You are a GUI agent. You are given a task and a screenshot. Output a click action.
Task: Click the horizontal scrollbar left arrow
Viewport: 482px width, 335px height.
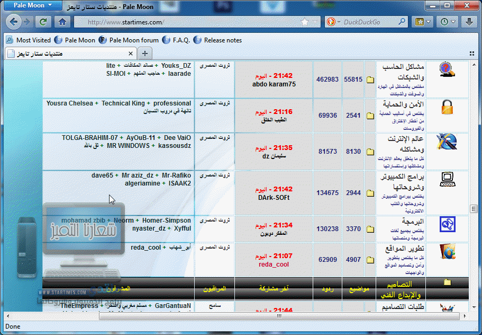[8, 316]
